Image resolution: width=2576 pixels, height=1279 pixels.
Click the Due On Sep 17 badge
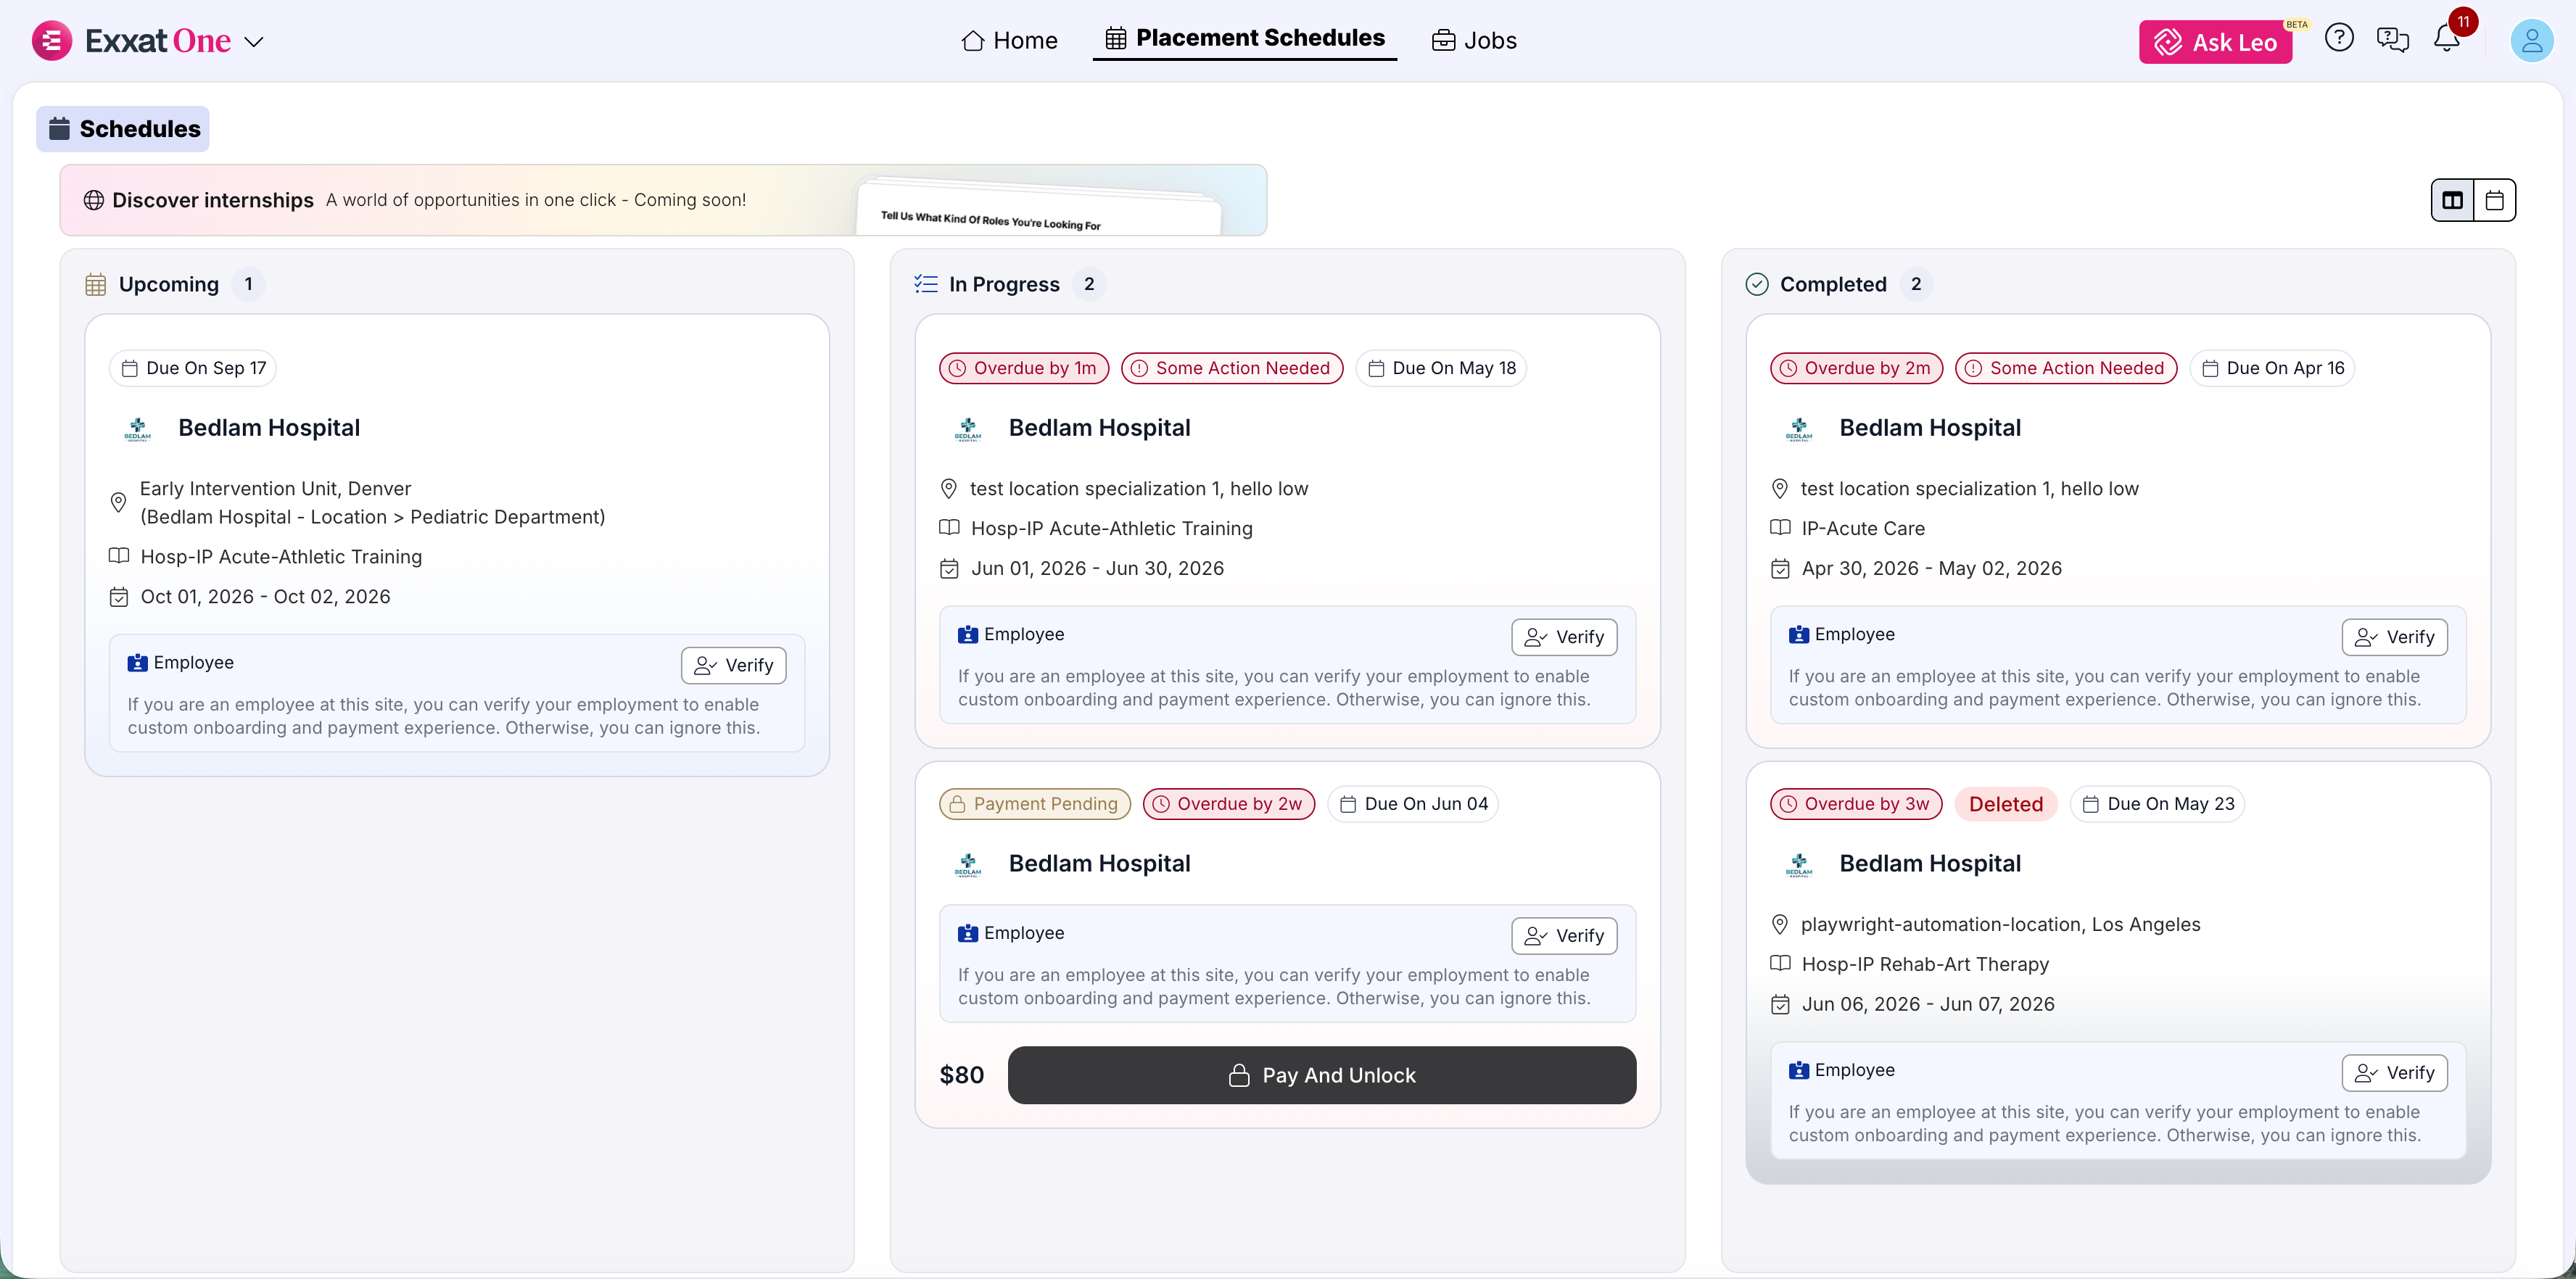[193, 368]
